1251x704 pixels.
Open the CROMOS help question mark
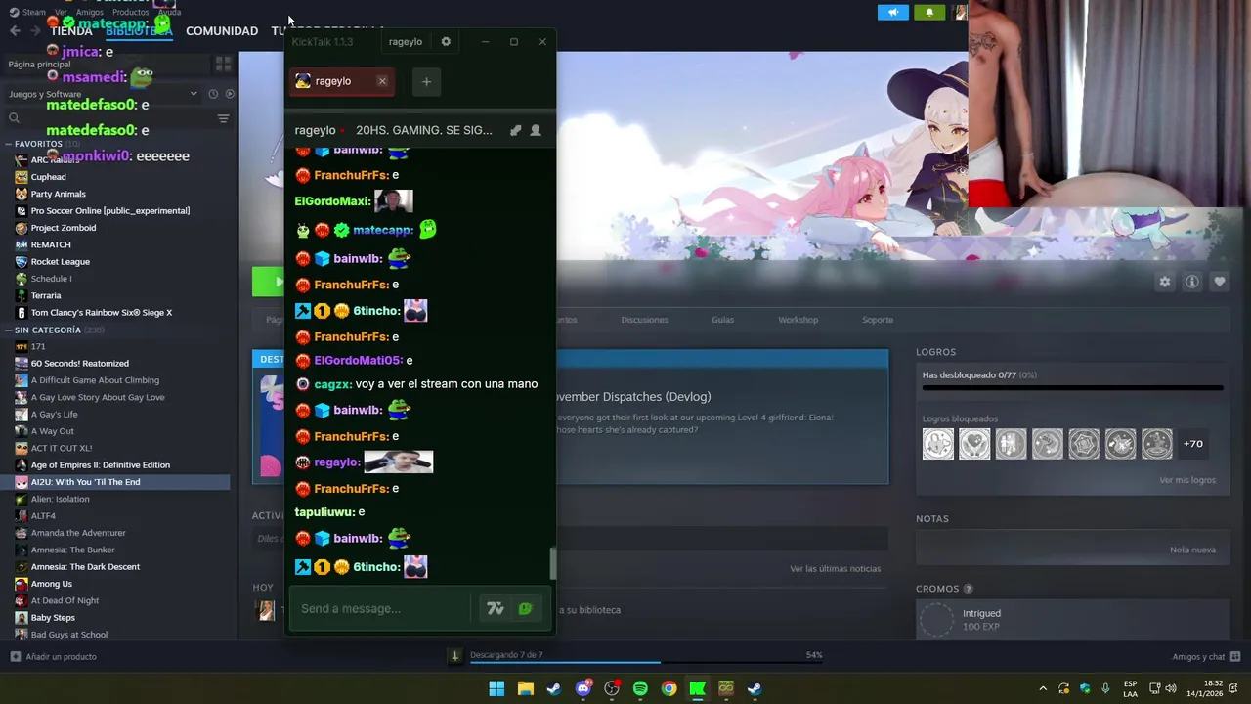click(969, 590)
